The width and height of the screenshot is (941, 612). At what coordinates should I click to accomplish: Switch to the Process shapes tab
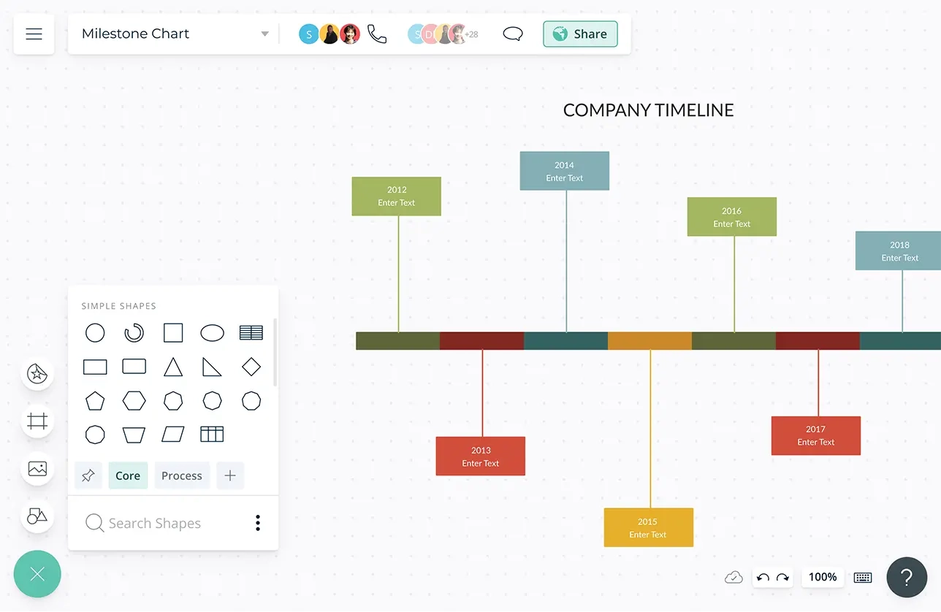(x=182, y=475)
